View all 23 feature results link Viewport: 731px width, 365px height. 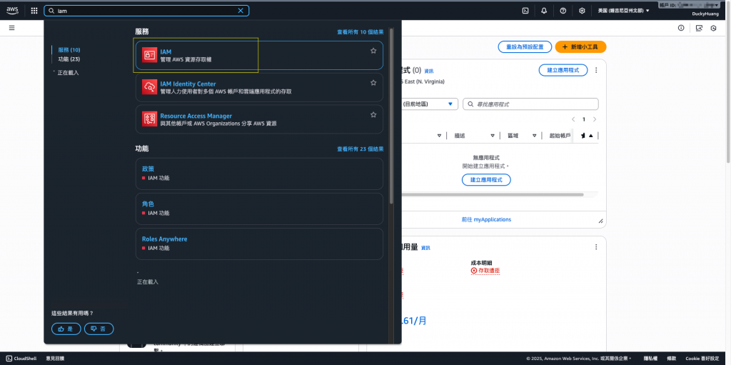pyautogui.click(x=361, y=149)
